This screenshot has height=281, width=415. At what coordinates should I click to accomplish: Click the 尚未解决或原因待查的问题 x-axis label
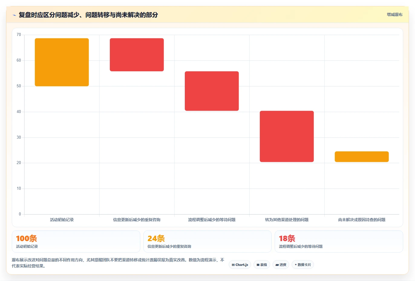click(x=362, y=220)
